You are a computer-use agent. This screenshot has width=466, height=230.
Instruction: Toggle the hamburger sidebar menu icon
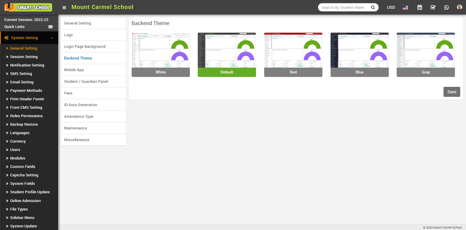pyautogui.click(x=64, y=8)
